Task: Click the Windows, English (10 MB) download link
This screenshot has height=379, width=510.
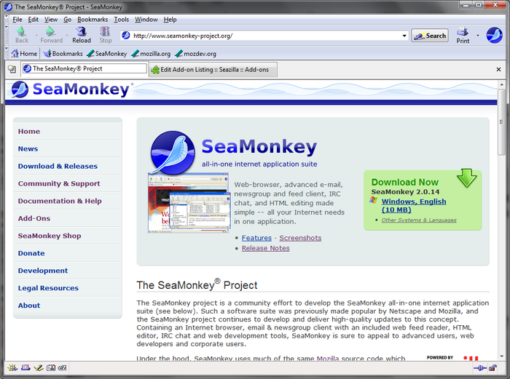Action: pos(413,206)
